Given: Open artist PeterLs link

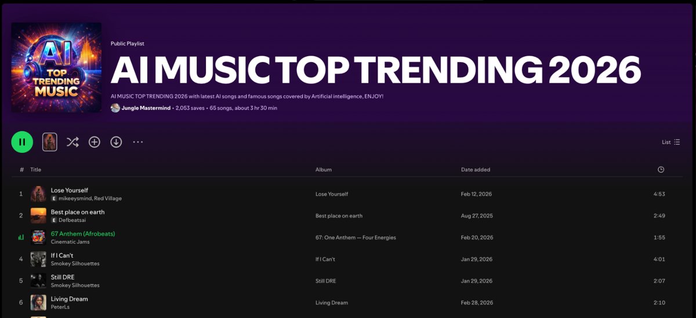Looking at the screenshot, I should pos(60,307).
